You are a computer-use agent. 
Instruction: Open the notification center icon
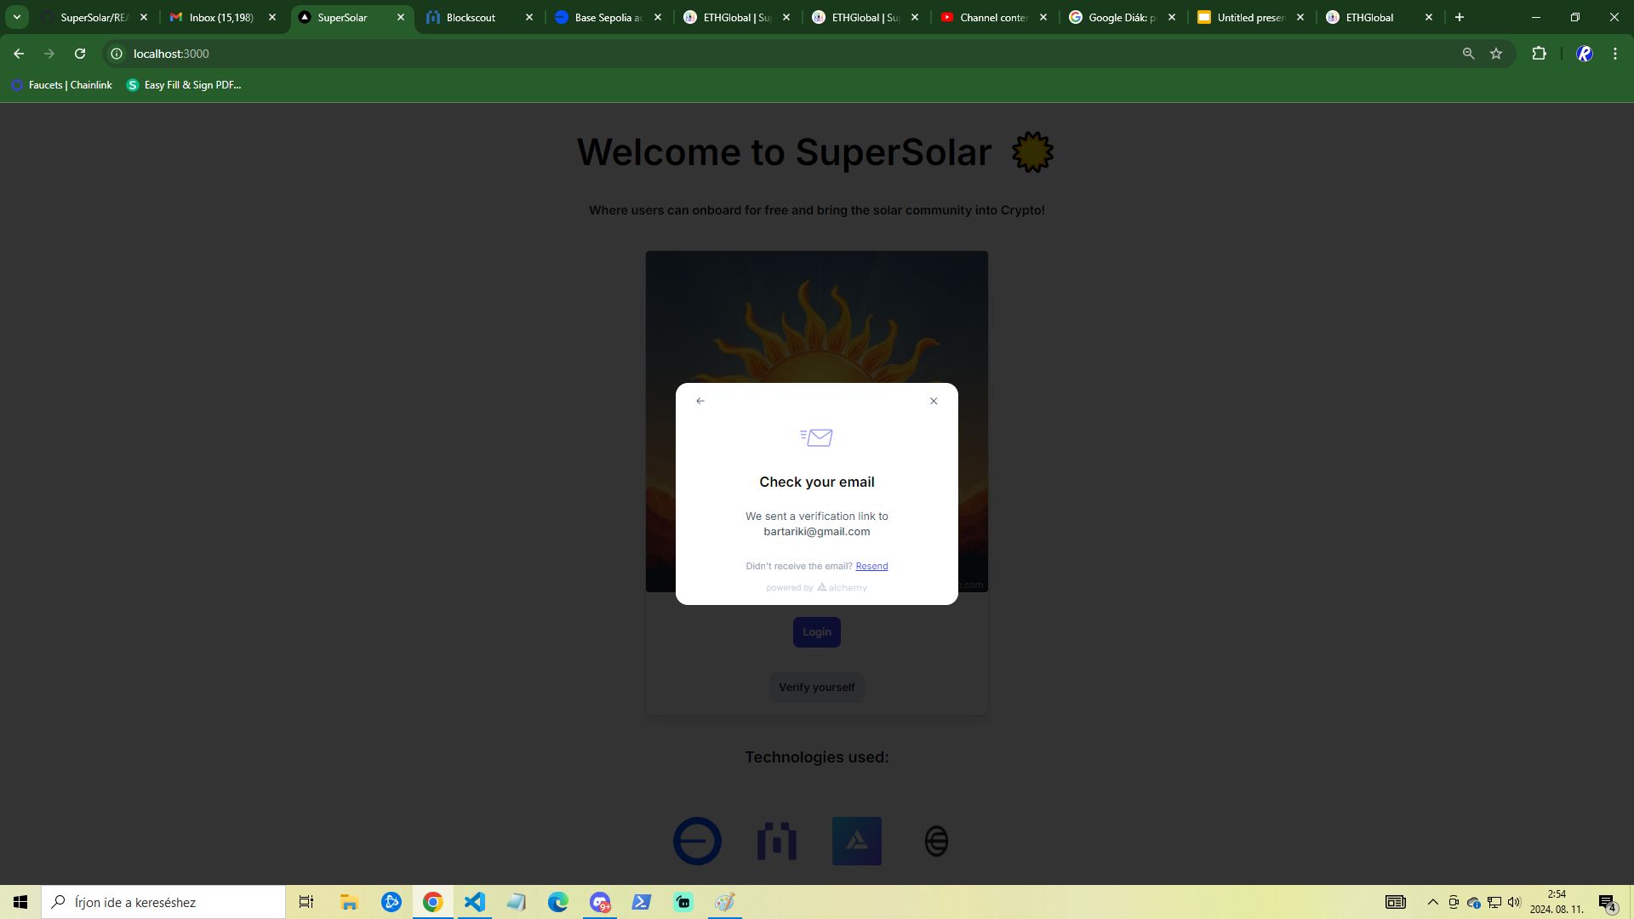coord(1608,902)
